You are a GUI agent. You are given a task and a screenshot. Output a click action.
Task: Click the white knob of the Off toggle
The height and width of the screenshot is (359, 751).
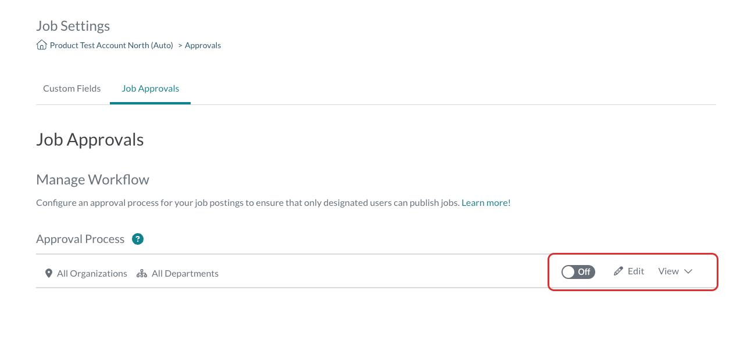tap(568, 272)
